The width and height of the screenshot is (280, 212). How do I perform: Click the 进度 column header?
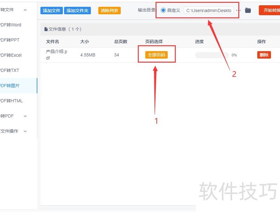click(x=199, y=41)
